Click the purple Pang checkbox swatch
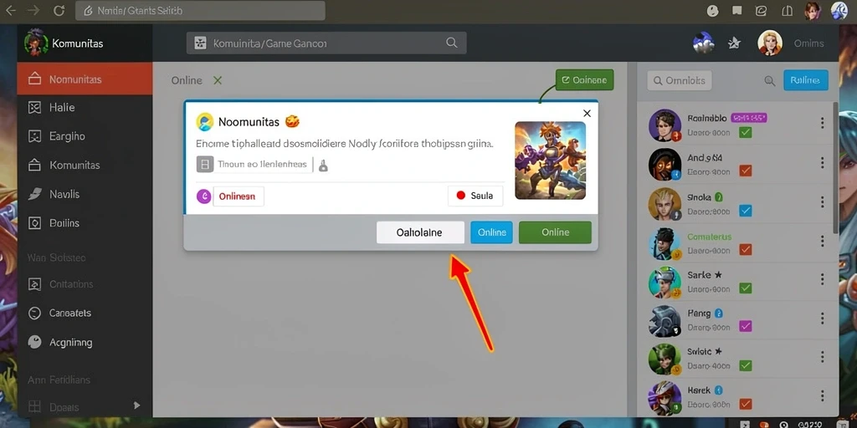The width and height of the screenshot is (857, 428). click(x=745, y=327)
